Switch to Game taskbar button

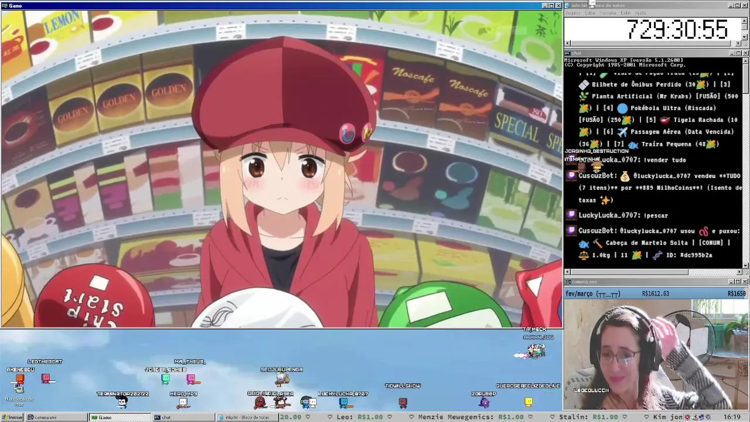[x=120, y=417]
